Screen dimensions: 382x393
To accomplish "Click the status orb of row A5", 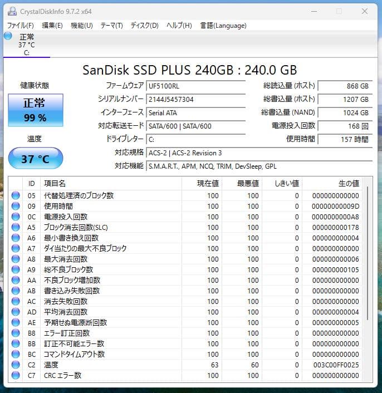I will point(16,227).
